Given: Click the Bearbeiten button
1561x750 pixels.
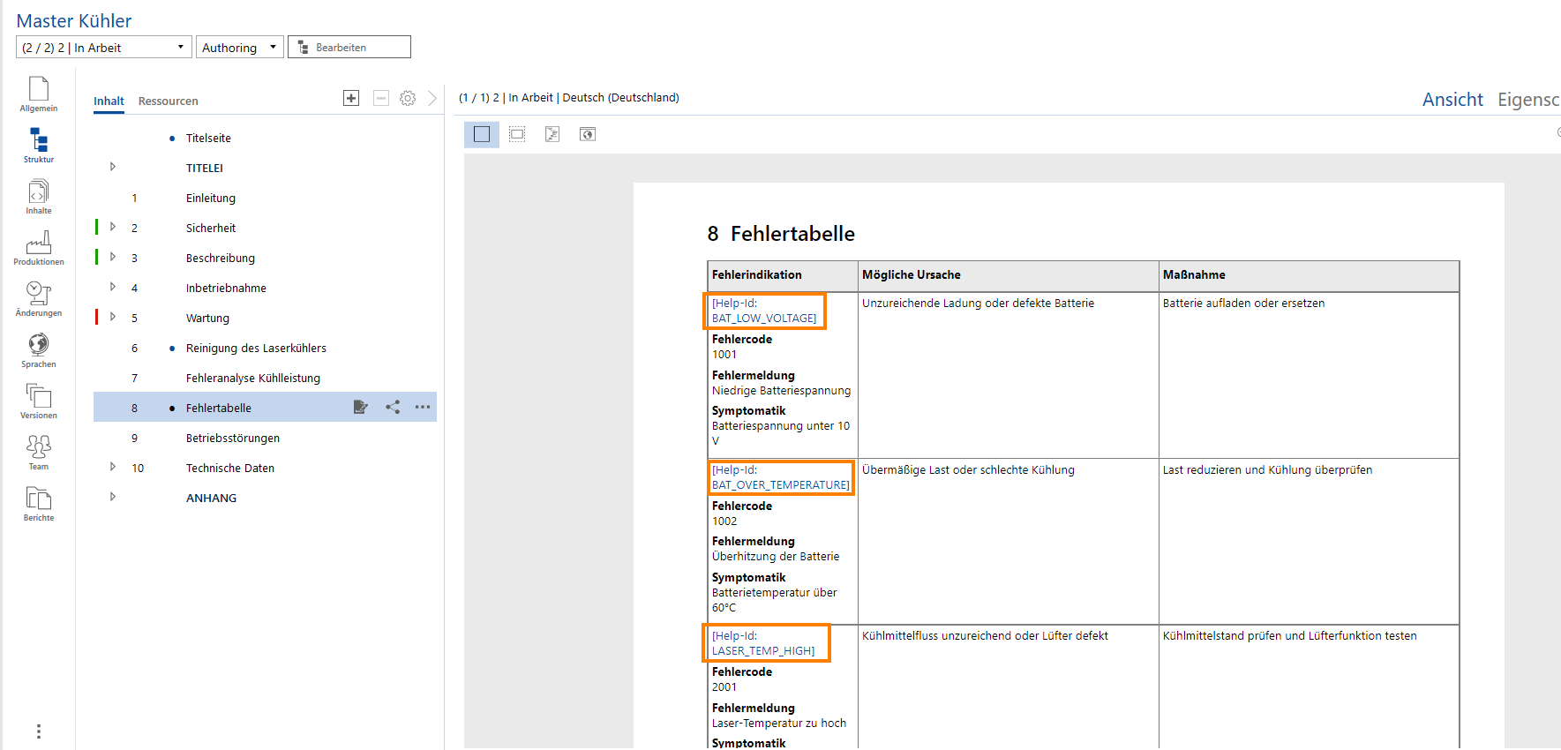Looking at the screenshot, I should coord(349,48).
